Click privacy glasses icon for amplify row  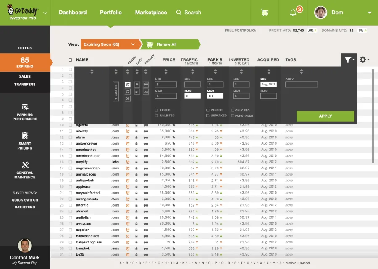click(146, 162)
